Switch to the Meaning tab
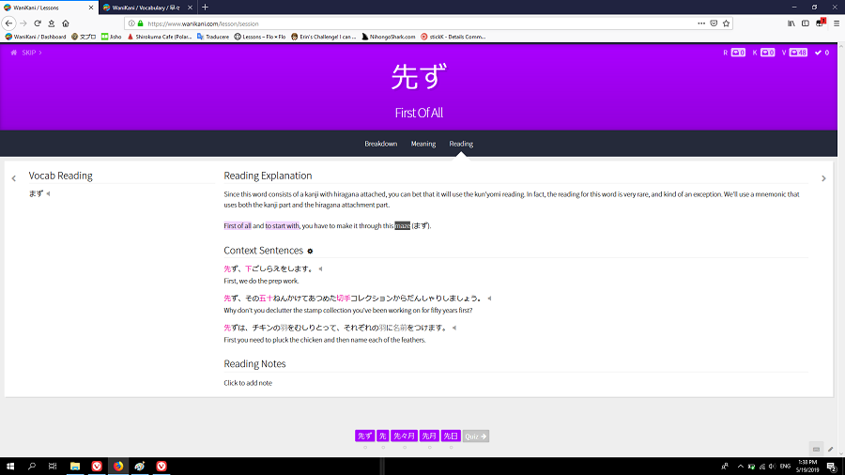845x475 pixels. point(422,144)
